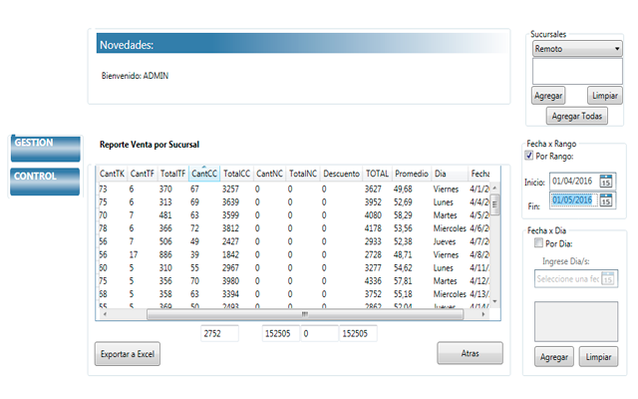The height and width of the screenshot is (399, 638).
Task: Open the CONTROL menu
Action: pyautogui.click(x=45, y=180)
